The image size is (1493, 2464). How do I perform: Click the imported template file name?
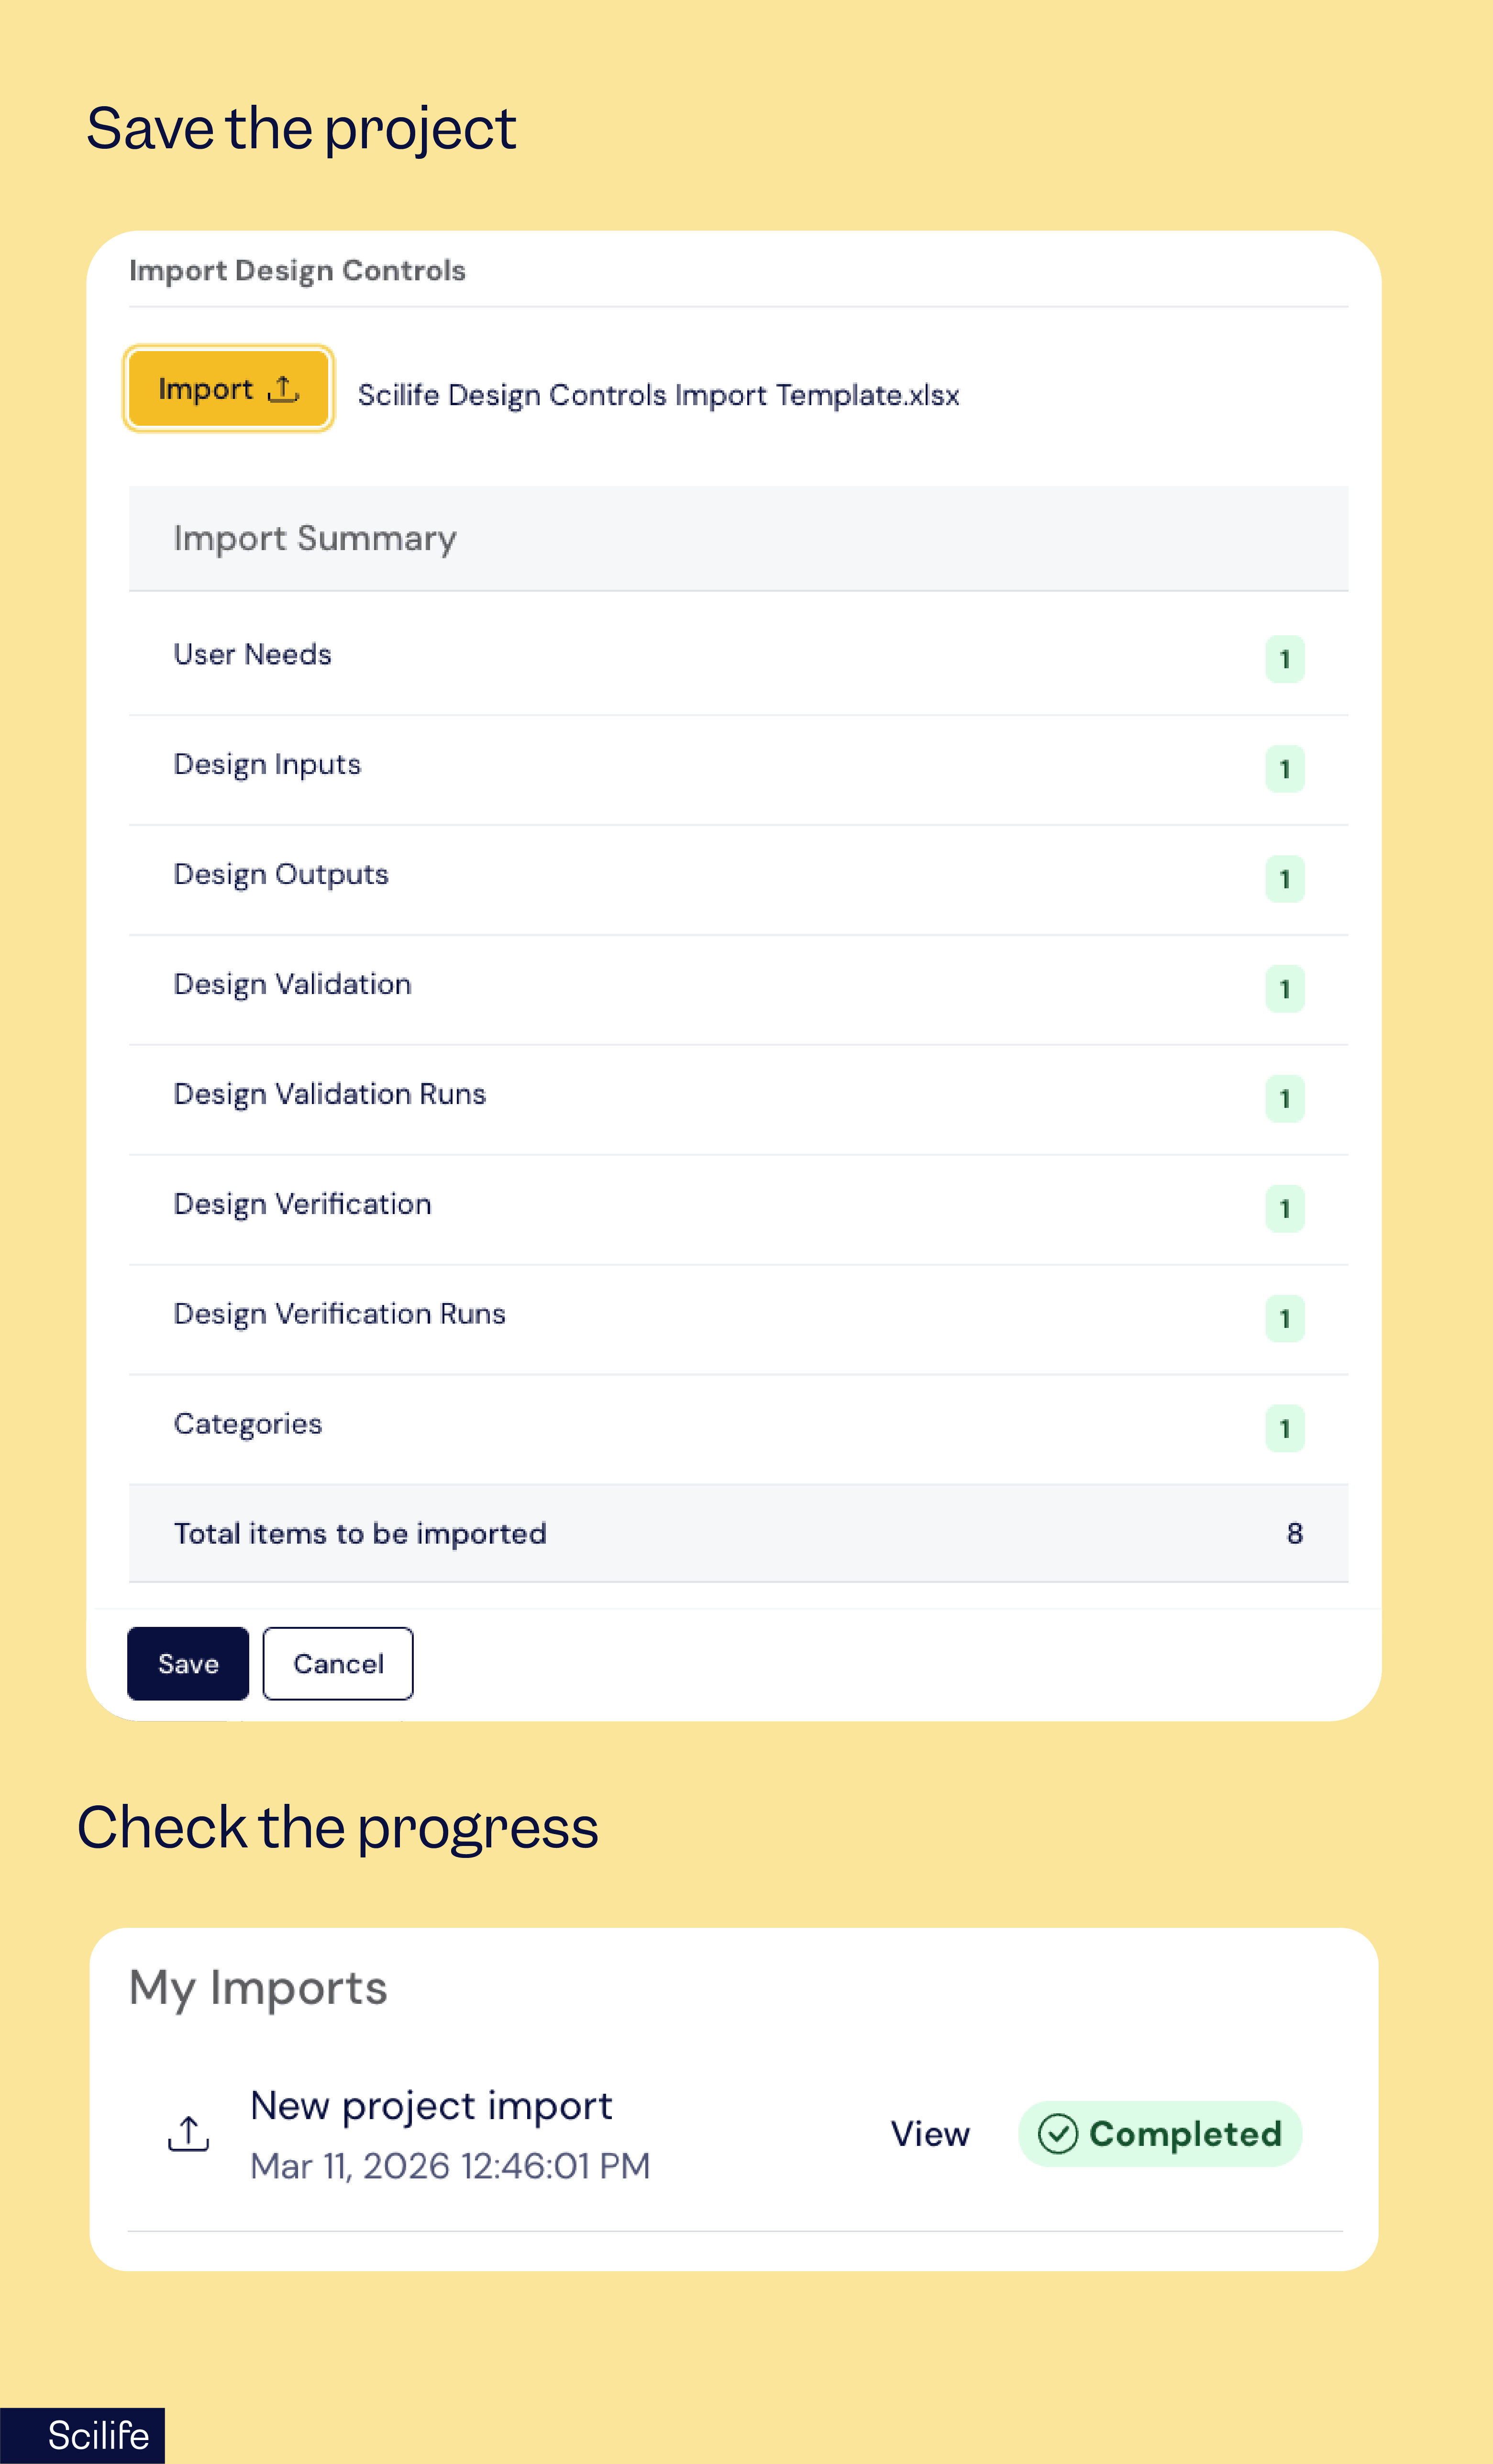(x=658, y=395)
